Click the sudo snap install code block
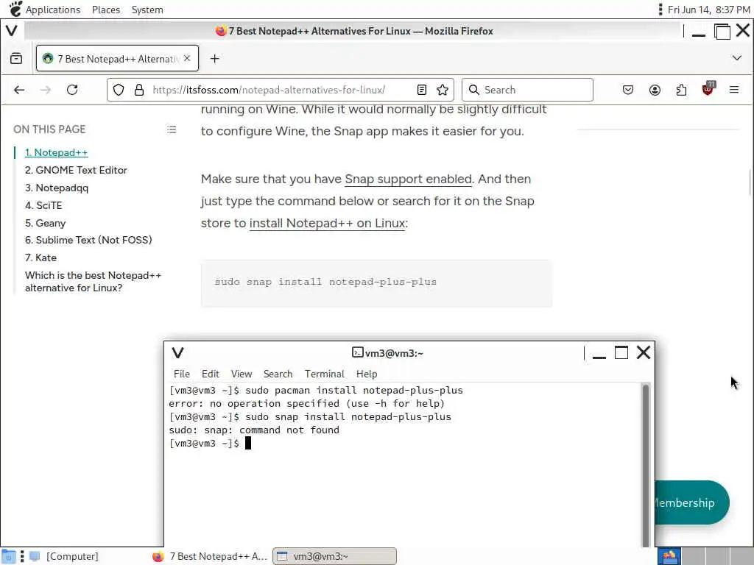754x565 pixels. pyautogui.click(x=376, y=283)
